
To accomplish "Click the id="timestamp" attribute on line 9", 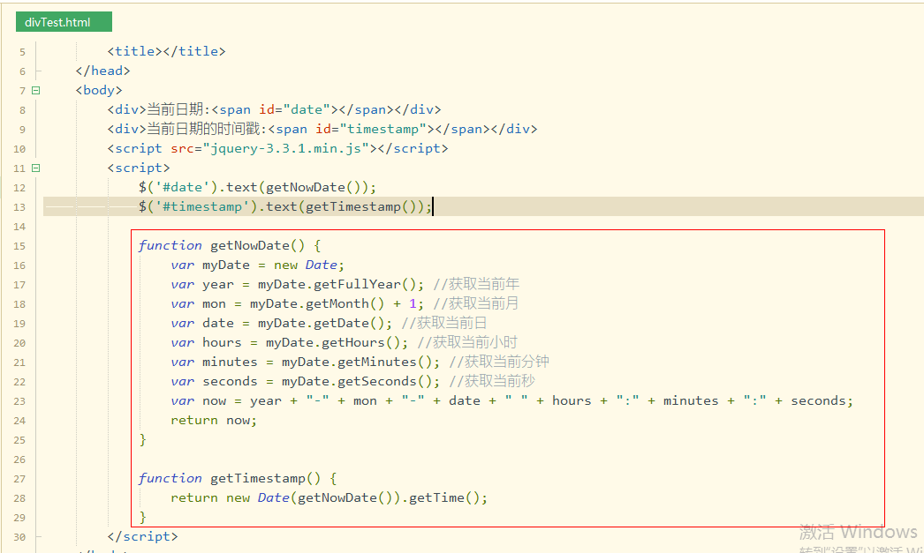I will point(371,129).
